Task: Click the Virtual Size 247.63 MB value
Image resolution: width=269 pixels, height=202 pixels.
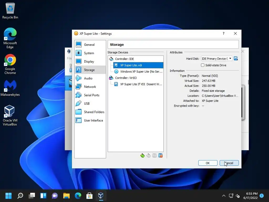Action: (208, 81)
